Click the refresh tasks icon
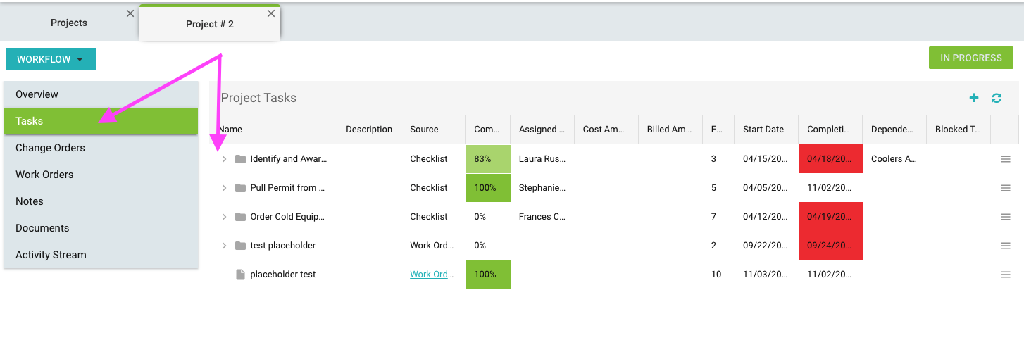 pyautogui.click(x=997, y=98)
